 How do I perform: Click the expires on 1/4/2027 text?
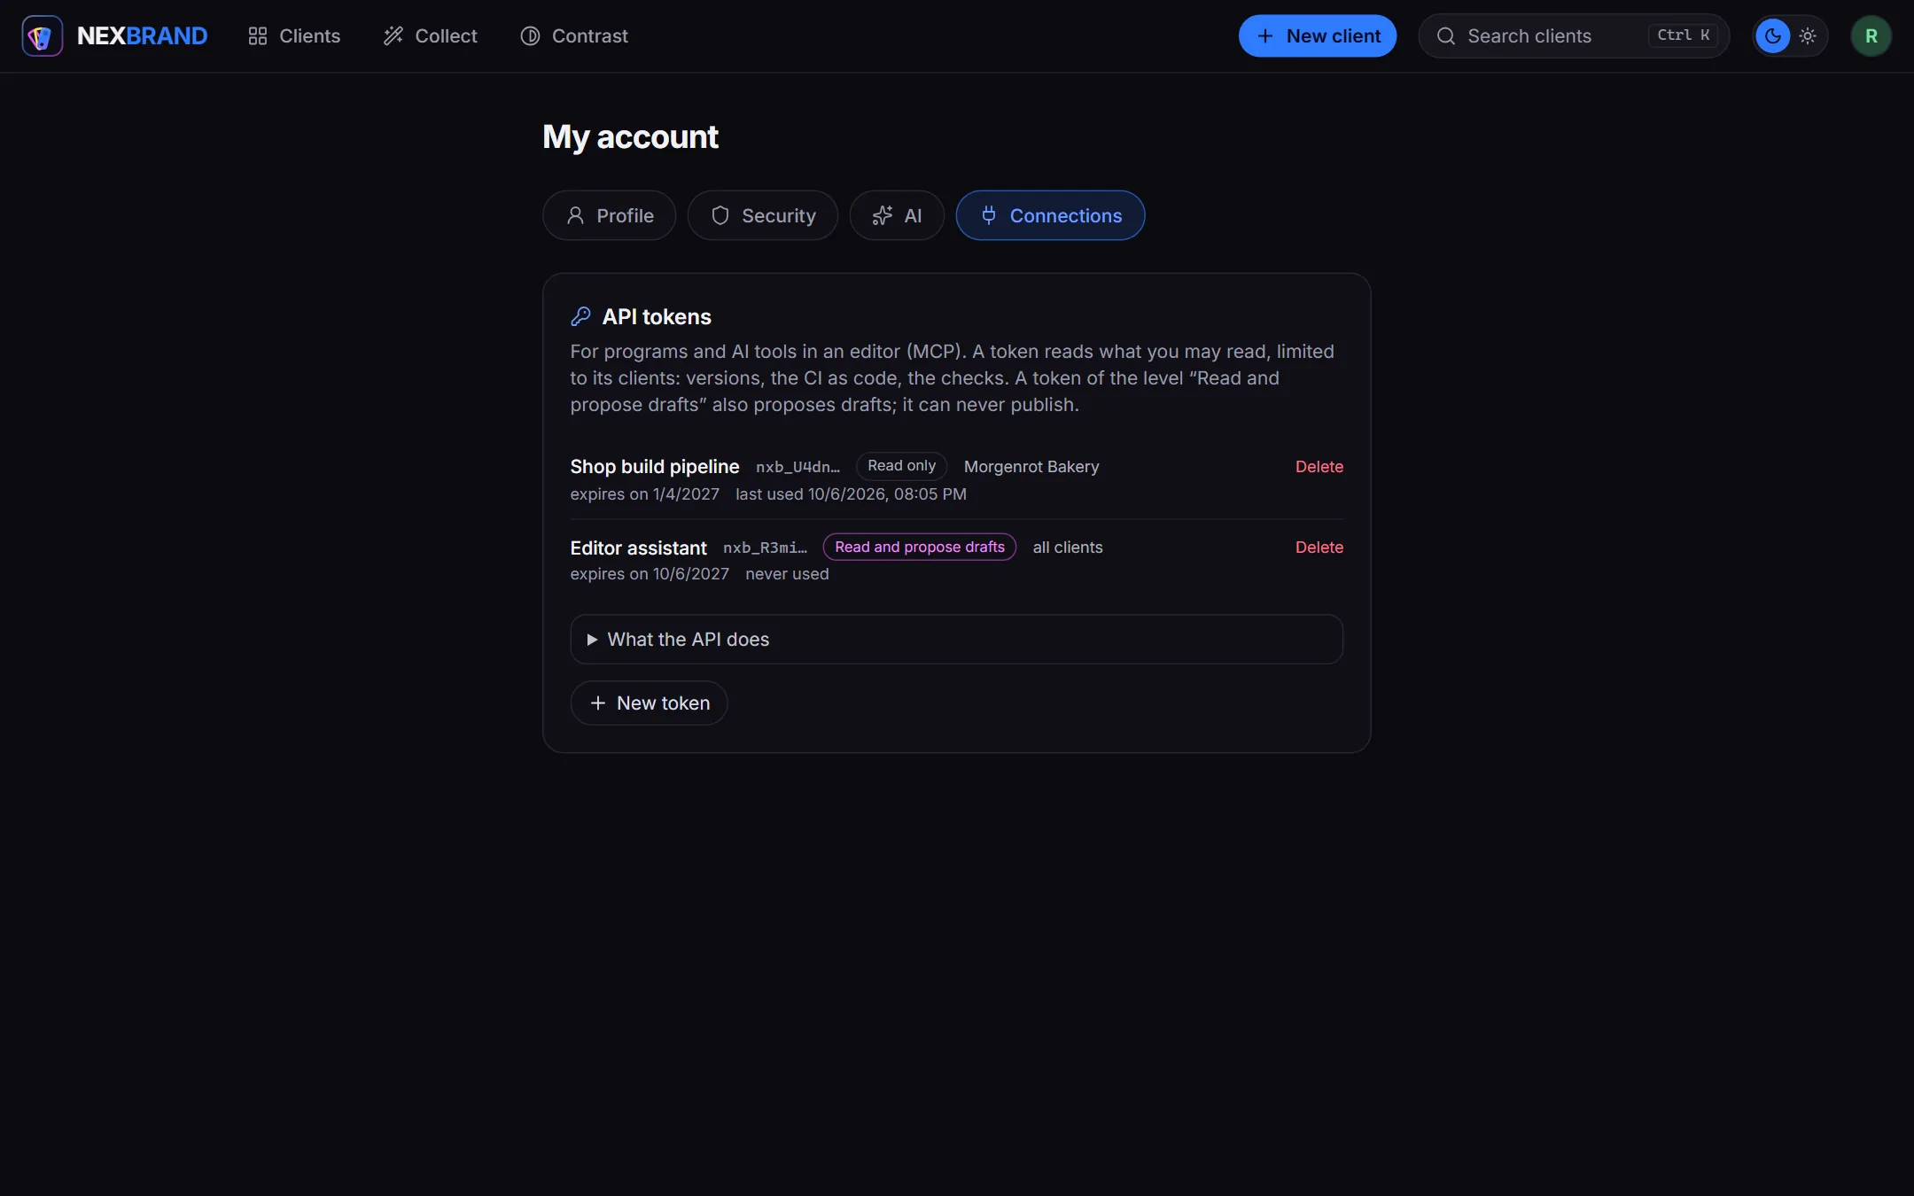tap(645, 494)
